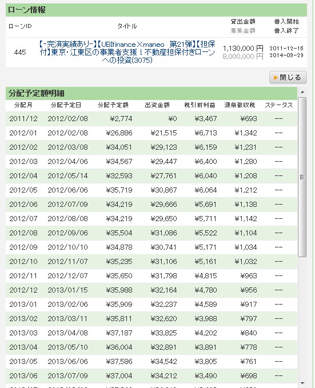Viewport: 315px width, 388px height.
Task: Click the ¥1,212 withholding tax cell
Action: (246, 190)
